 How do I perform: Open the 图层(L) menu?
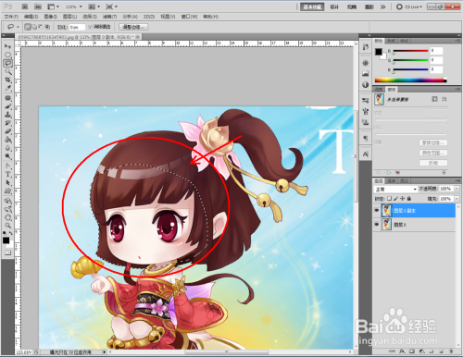tap(69, 17)
